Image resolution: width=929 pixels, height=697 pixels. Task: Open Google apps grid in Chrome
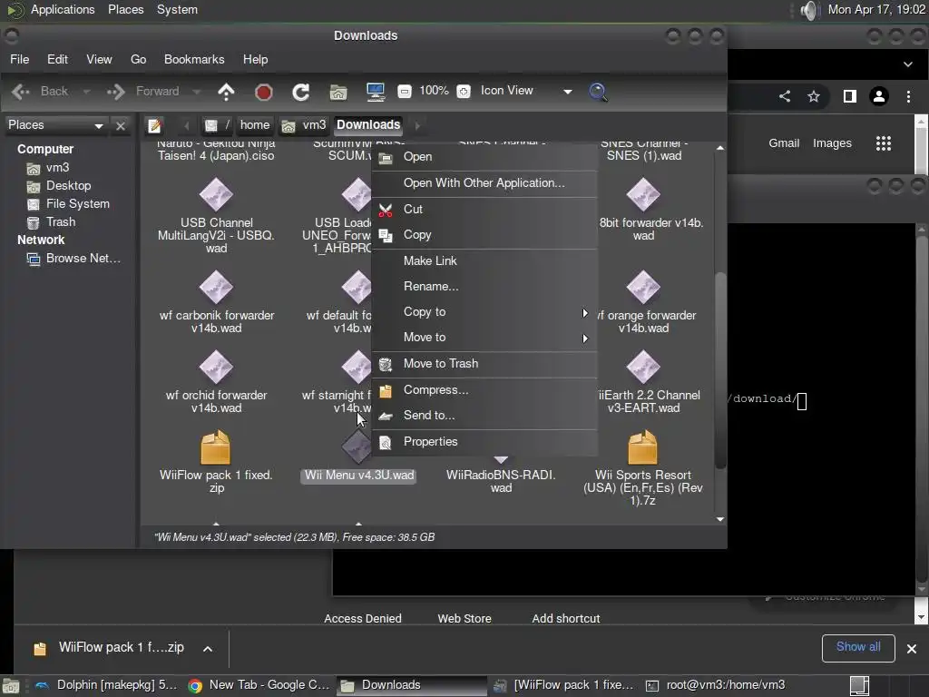pos(884,143)
